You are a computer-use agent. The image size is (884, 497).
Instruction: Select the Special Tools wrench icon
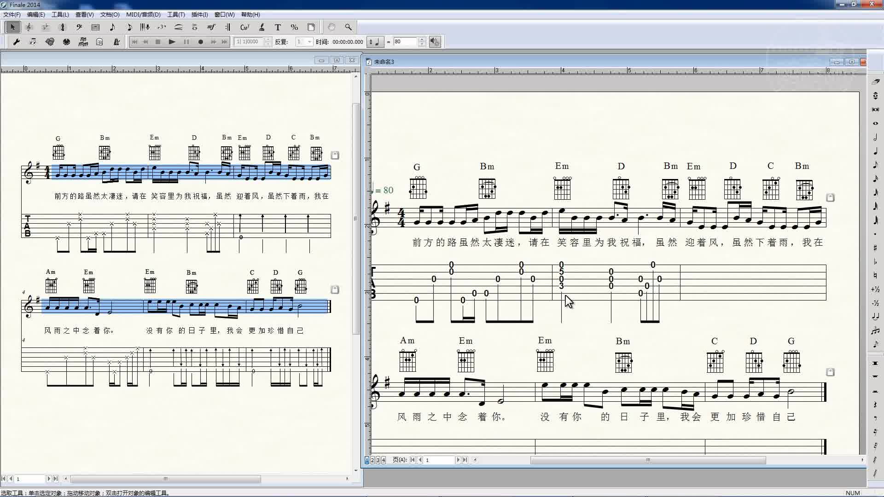[x=16, y=42]
